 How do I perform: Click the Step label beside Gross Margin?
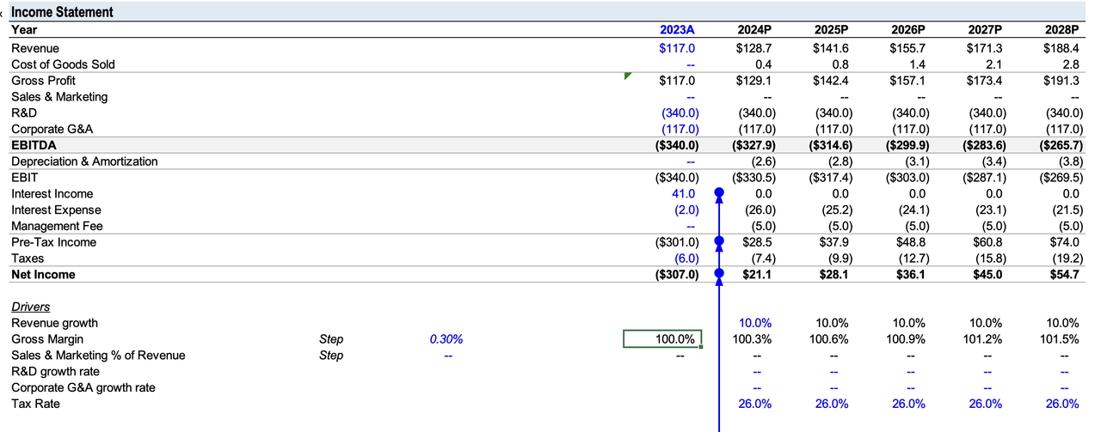point(330,339)
